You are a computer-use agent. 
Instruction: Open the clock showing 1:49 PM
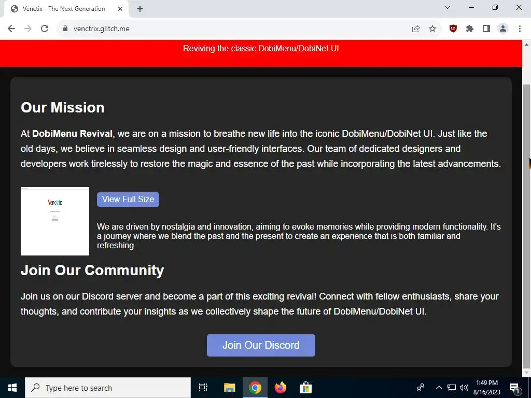pos(486,388)
